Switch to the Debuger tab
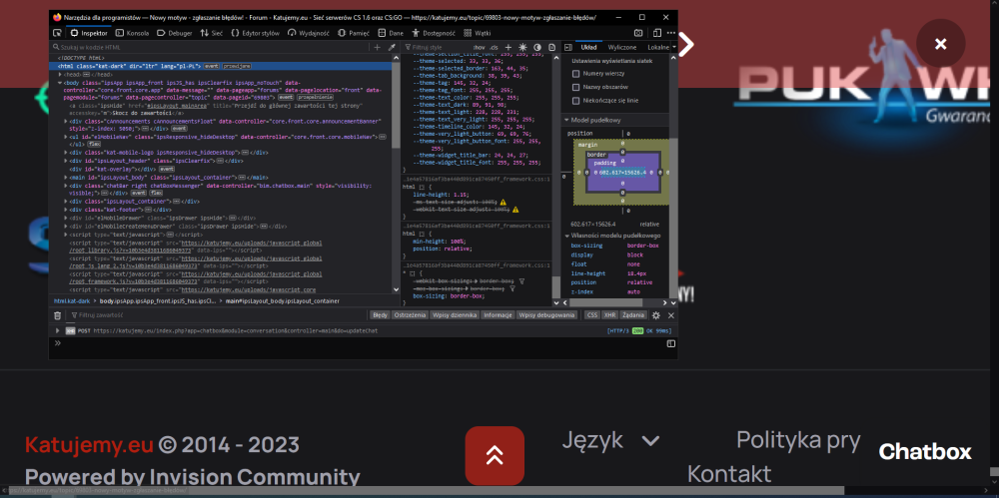Viewport: 999px width, 498px height. [175, 33]
